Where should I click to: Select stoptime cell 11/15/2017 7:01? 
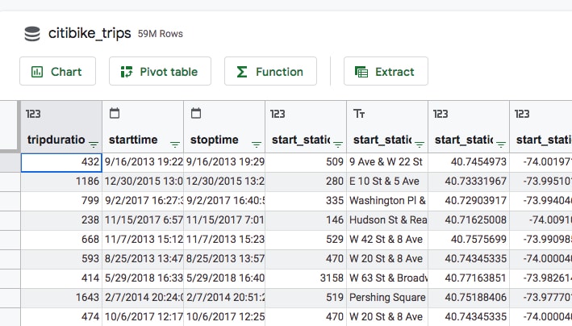224,220
